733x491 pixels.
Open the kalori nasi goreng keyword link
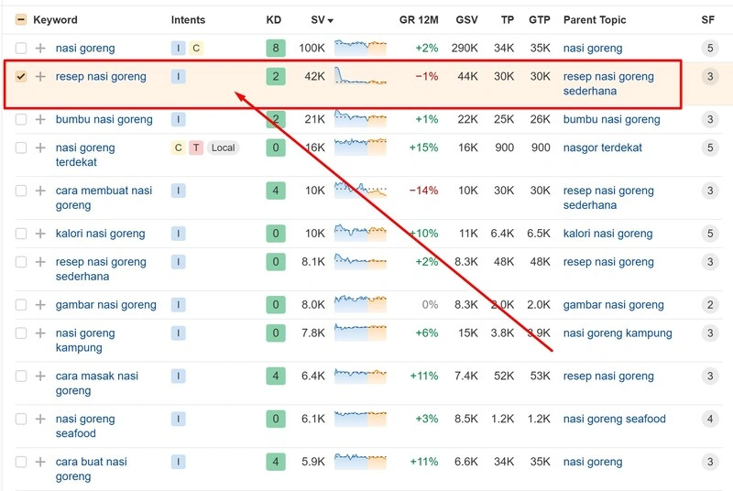pyautogui.click(x=101, y=234)
